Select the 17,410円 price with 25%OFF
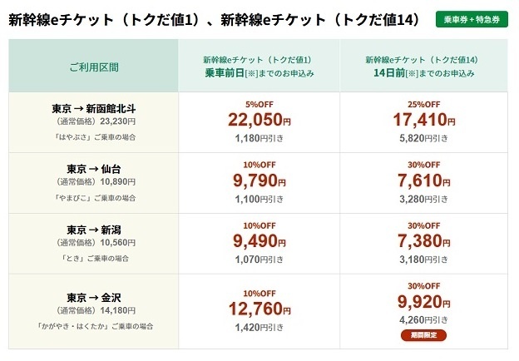The image size is (519, 361). [x=423, y=121]
